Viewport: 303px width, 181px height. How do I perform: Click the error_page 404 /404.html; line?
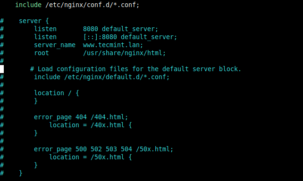click(x=81, y=117)
